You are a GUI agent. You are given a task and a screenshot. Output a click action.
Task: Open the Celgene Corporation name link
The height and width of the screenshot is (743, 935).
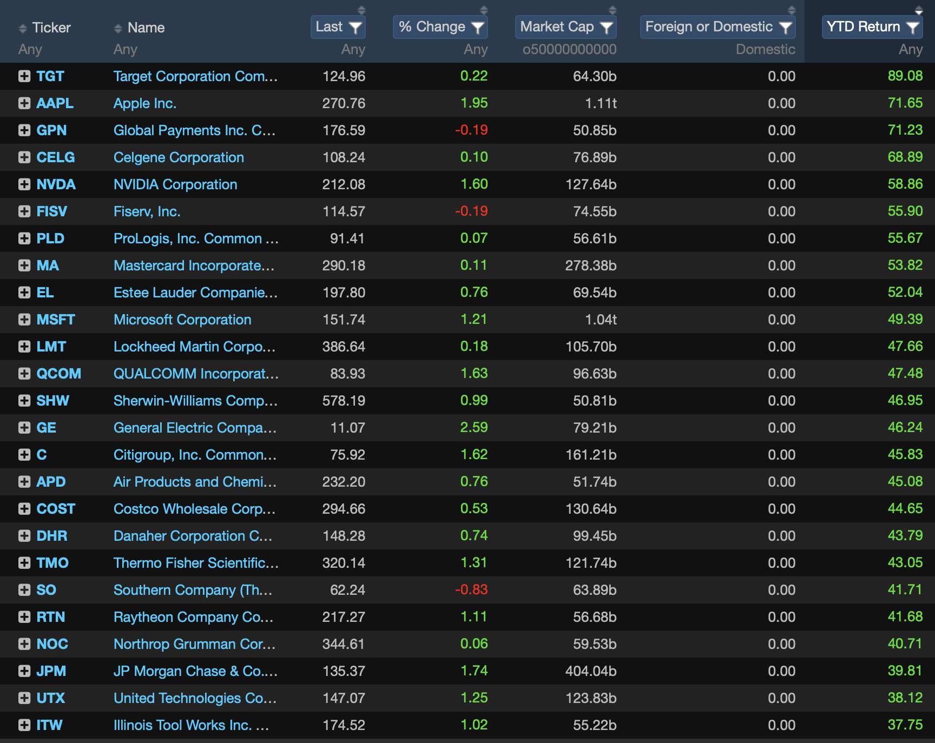click(179, 157)
